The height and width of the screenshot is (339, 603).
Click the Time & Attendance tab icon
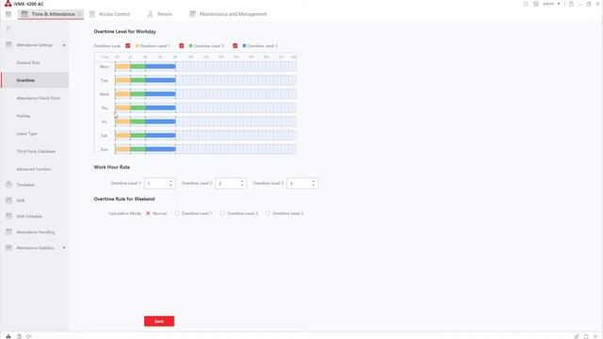click(24, 14)
